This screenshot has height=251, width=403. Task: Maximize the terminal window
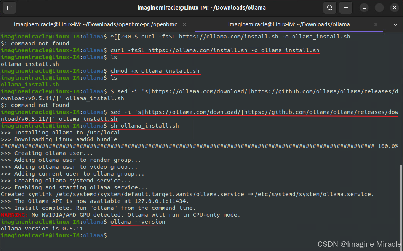pyautogui.click(x=379, y=8)
